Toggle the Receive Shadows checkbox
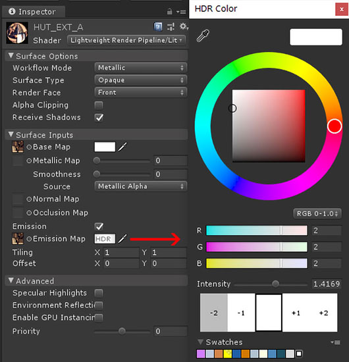349x362 pixels. (x=99, y=118)
